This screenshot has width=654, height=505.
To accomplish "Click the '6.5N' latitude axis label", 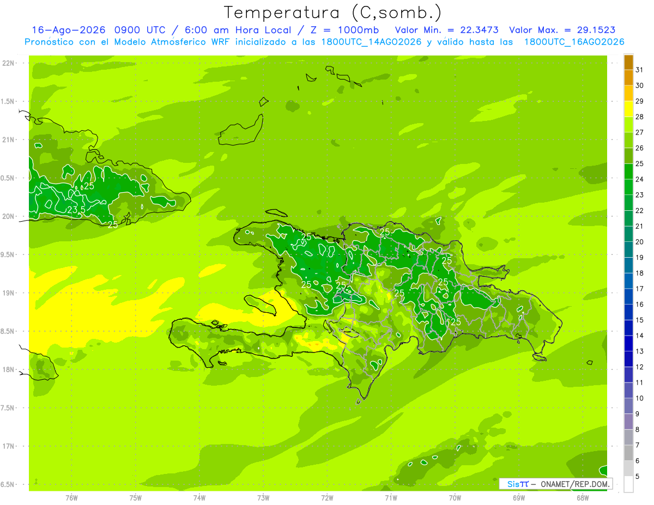I will coord(8,484).
